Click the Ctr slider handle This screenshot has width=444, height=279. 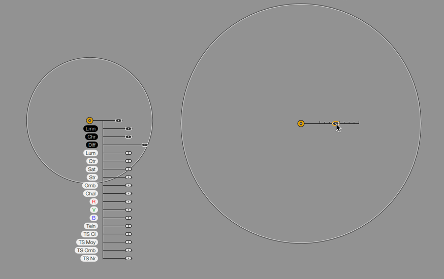coord(129,161)
